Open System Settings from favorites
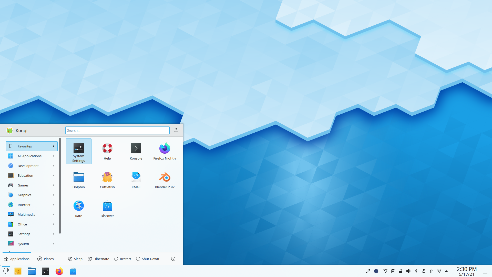This screenshot has height=277, width=492. point(78,151)
